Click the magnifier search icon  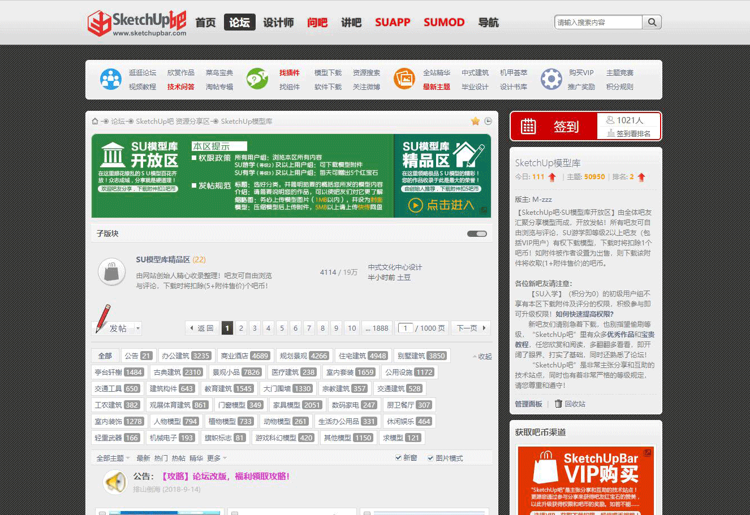pos(651,22)
